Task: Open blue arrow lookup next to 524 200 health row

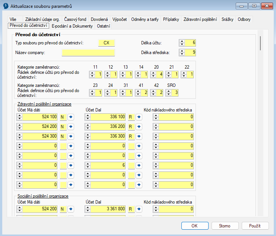Action: (71, 126)
